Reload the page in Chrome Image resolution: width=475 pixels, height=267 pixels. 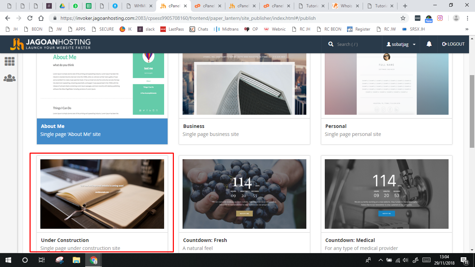coord(30,18)
